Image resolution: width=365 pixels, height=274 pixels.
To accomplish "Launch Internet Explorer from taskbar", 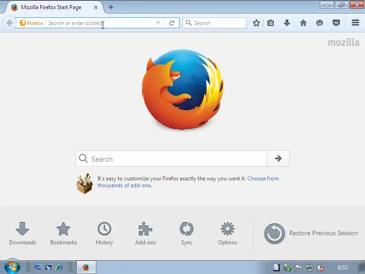I will 59,267.
